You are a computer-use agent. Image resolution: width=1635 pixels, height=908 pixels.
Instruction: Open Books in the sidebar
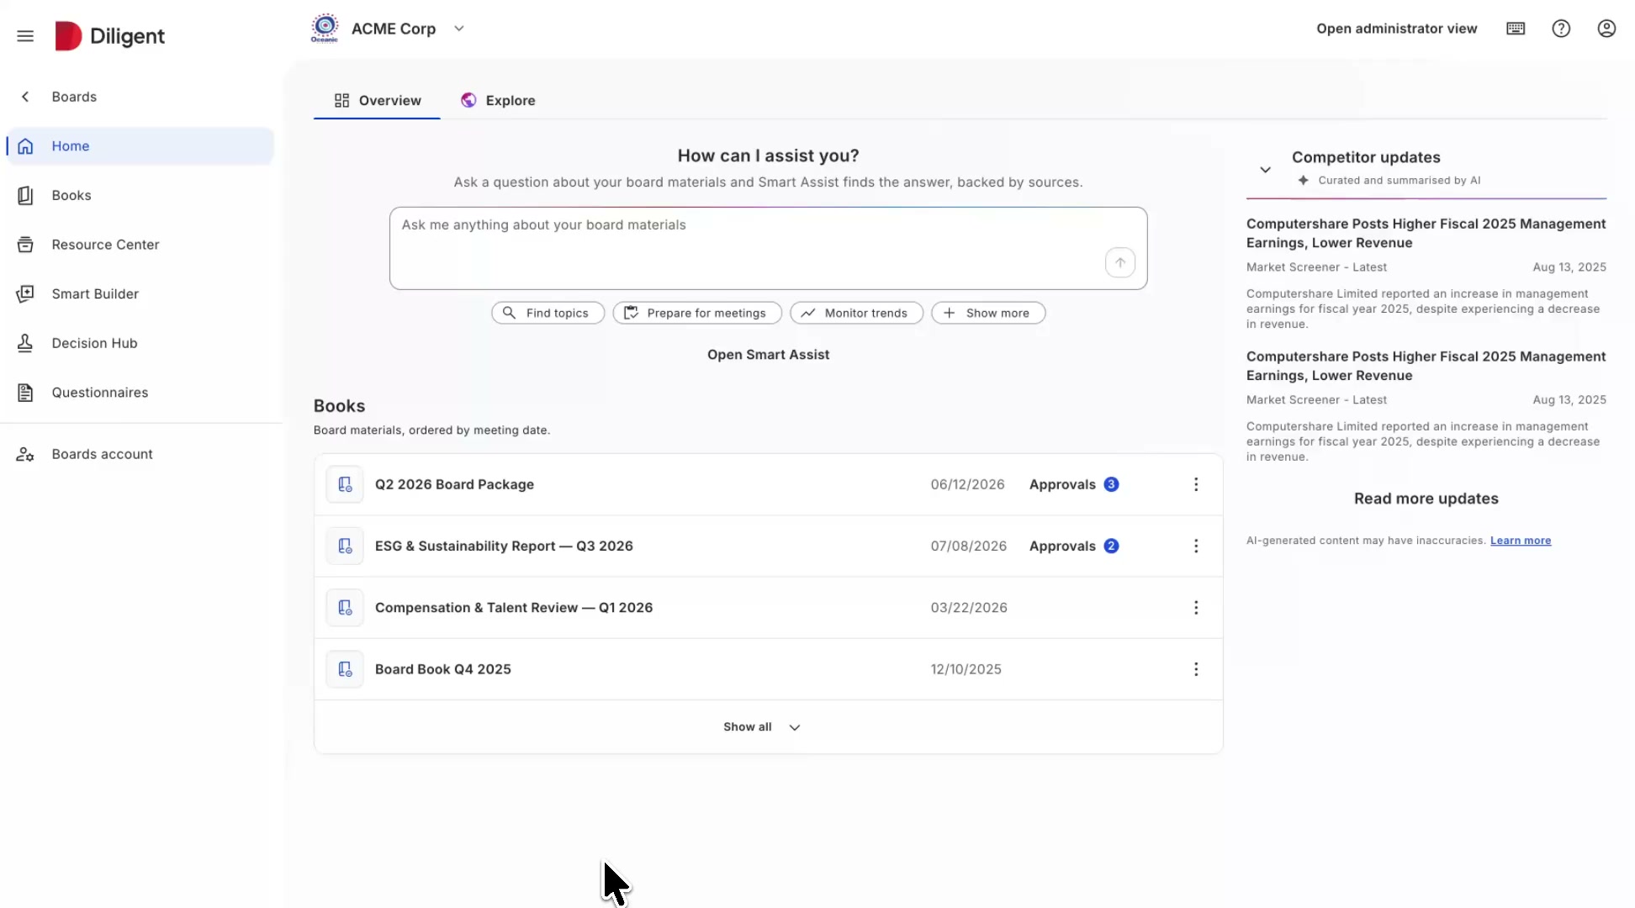point(140,195)
